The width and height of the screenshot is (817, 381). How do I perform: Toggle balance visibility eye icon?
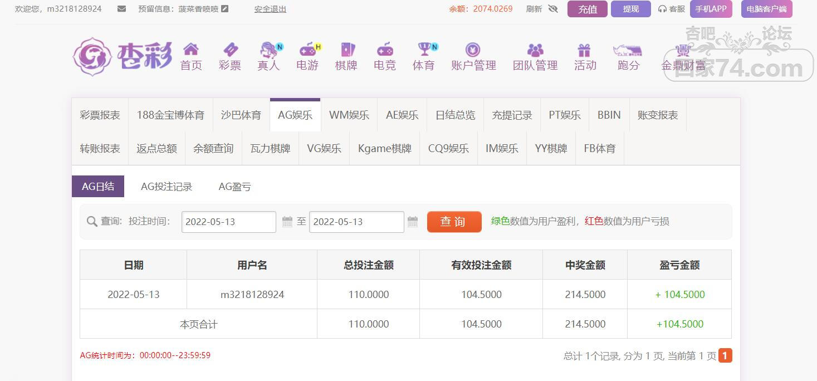coord(552,9)
